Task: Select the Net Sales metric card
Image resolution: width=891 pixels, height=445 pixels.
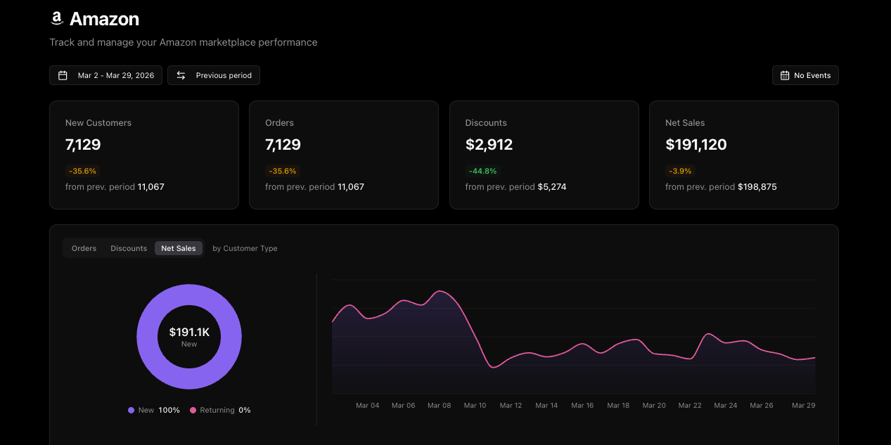Action: 743,155
